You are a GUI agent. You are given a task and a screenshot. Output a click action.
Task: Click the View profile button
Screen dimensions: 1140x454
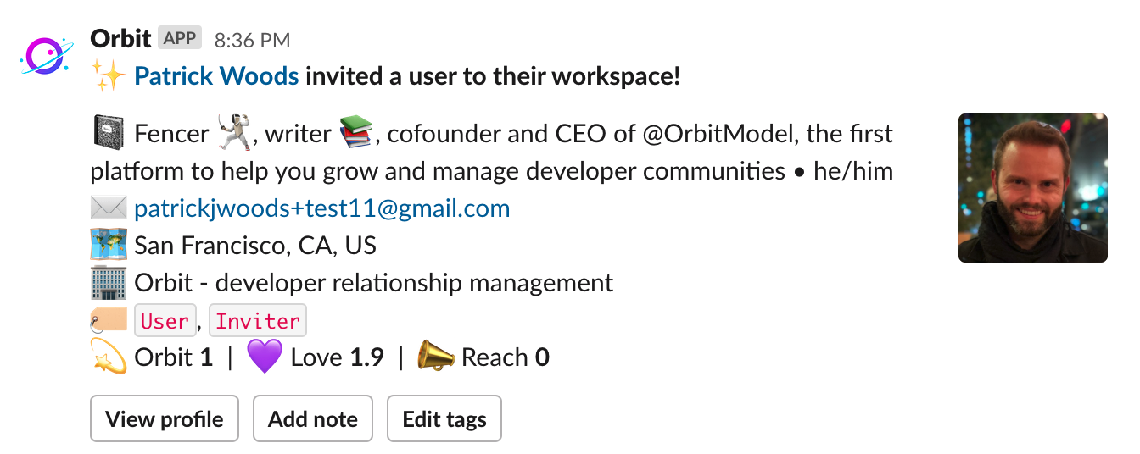(x=165, y=418)
